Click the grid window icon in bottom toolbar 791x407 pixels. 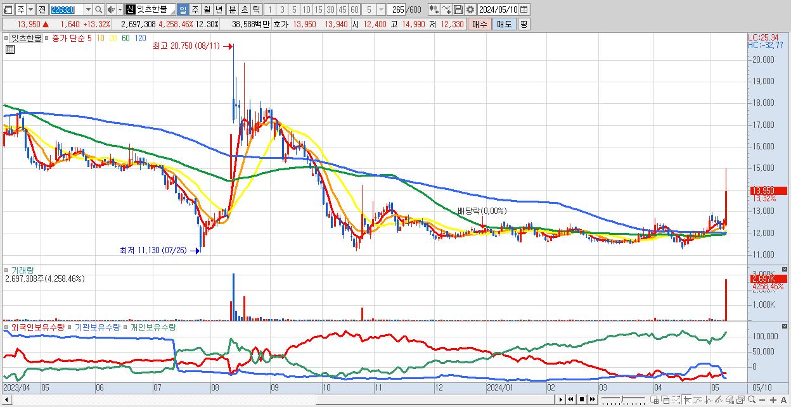tap(654, 399)
